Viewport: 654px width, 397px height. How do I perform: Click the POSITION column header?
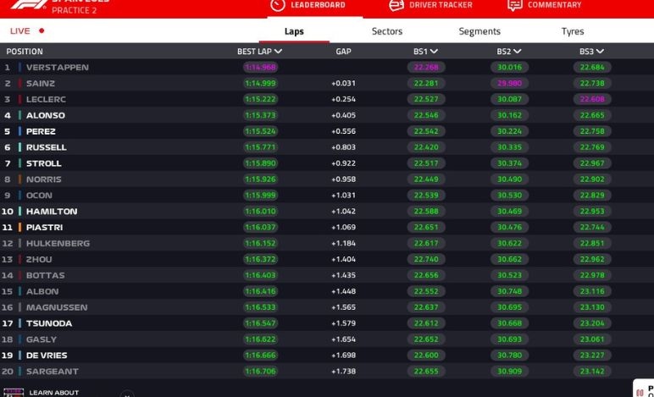(x=25, y=52)
